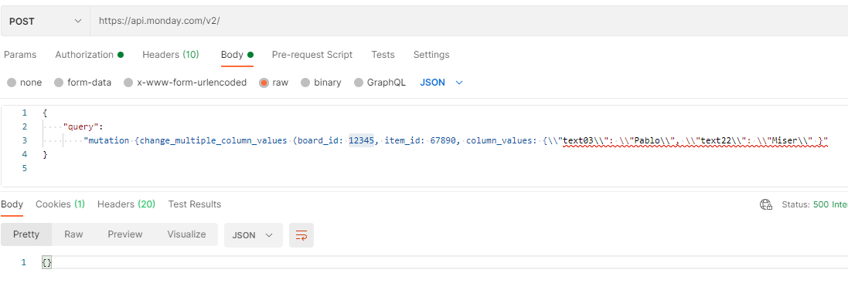Select the request Body tab
The image size is (848, 283).
(x=237, y=55)
